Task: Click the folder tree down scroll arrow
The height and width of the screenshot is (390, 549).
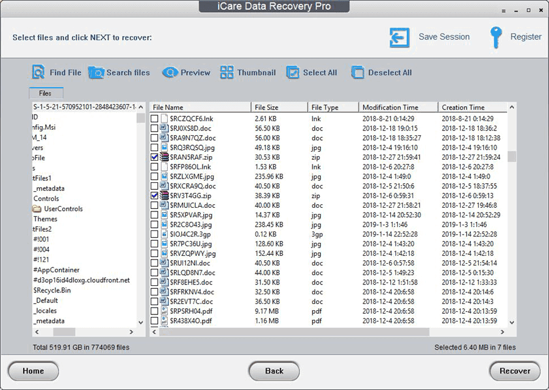Action: coord(141,322)
